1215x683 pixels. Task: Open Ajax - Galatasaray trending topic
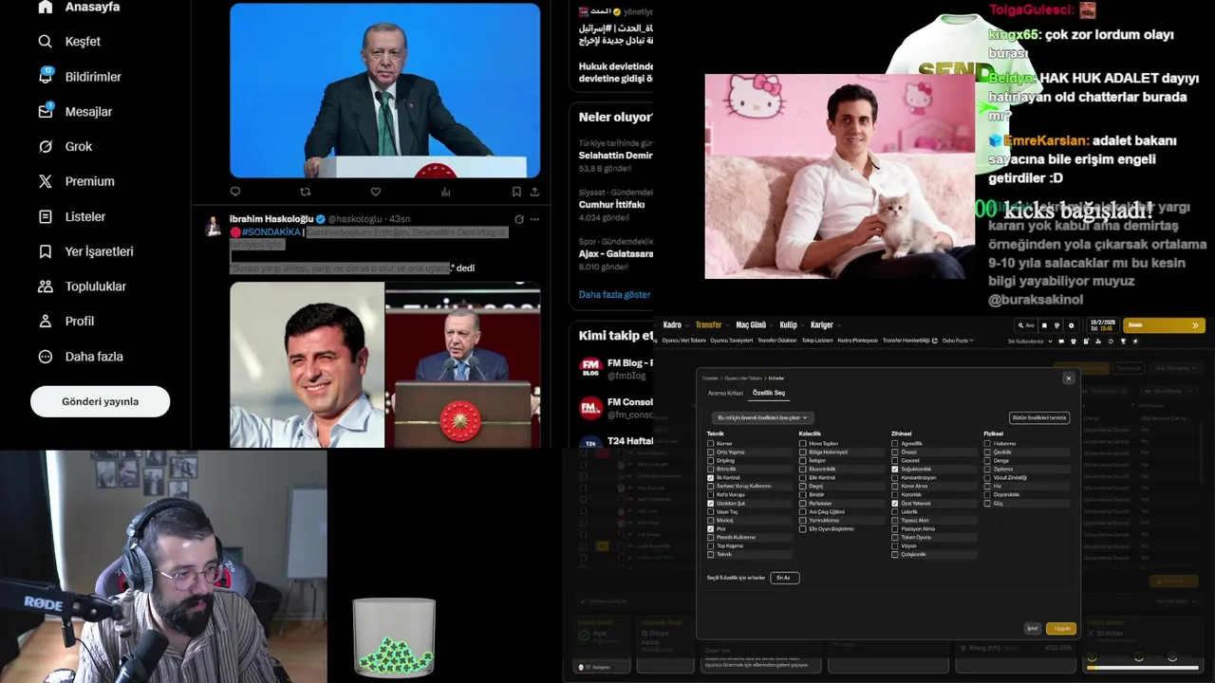[x=615, y=253]
